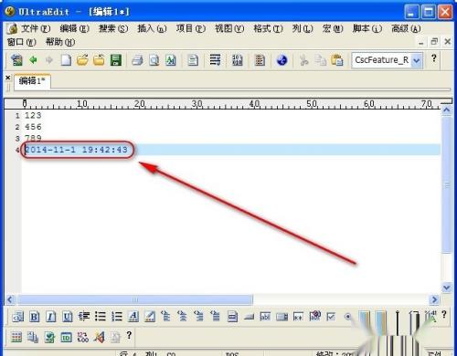Open the 视图(V) menu
The width and height of the screenshot is (457, 356).
point(229,28)
